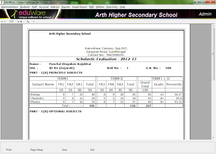
Task: Open the Account menu
Action: coord(44,7)
